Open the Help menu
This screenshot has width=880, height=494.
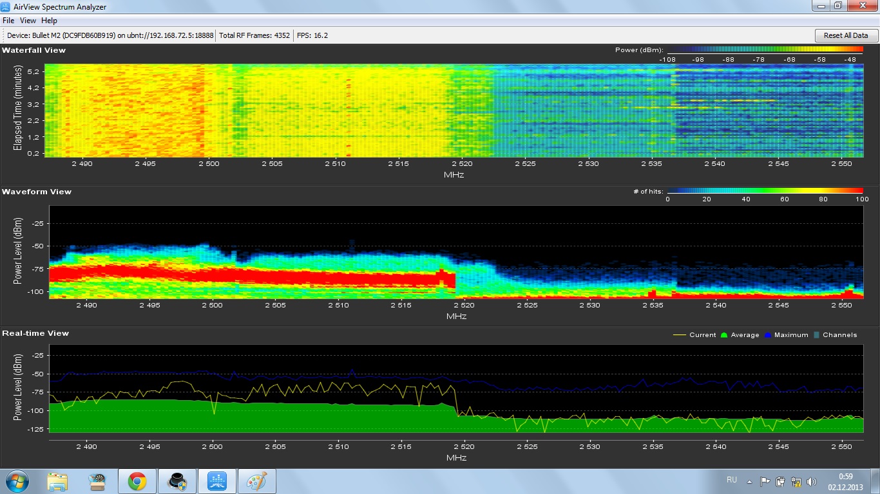pyautogui.click(x=49, y=21)
